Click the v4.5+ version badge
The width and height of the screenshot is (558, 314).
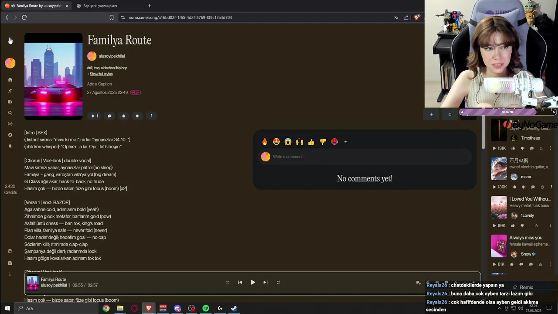pos(135,92)
